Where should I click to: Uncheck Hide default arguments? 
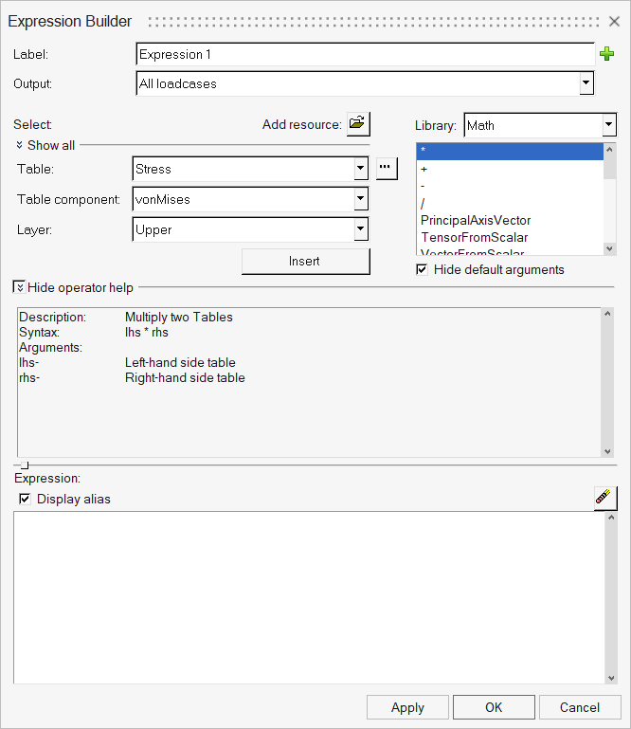(422, 270)
